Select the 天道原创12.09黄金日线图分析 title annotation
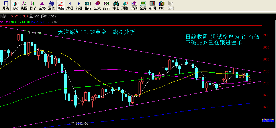276x128 pixels. click(97, 32)
